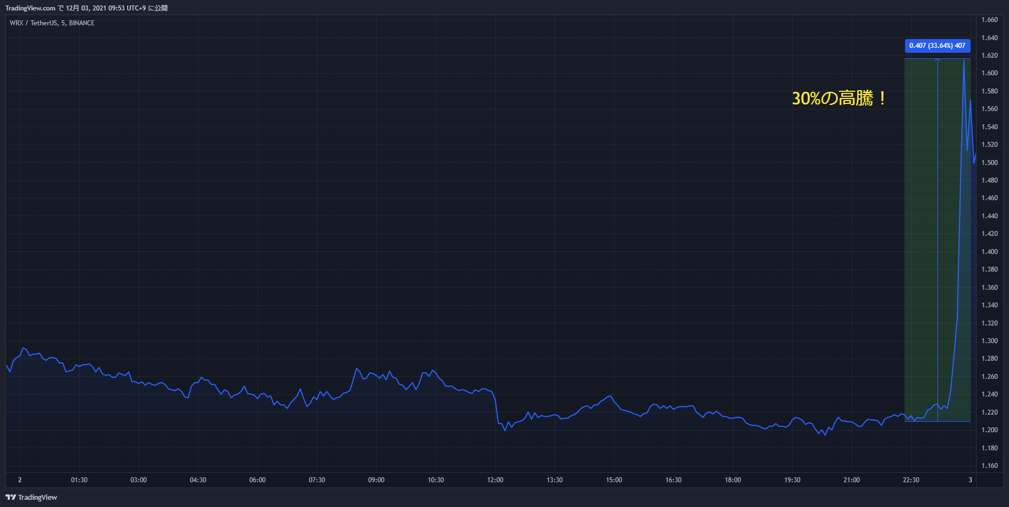
Task: Click the TradingView logo at bottom left
Action: click(31, 497)
